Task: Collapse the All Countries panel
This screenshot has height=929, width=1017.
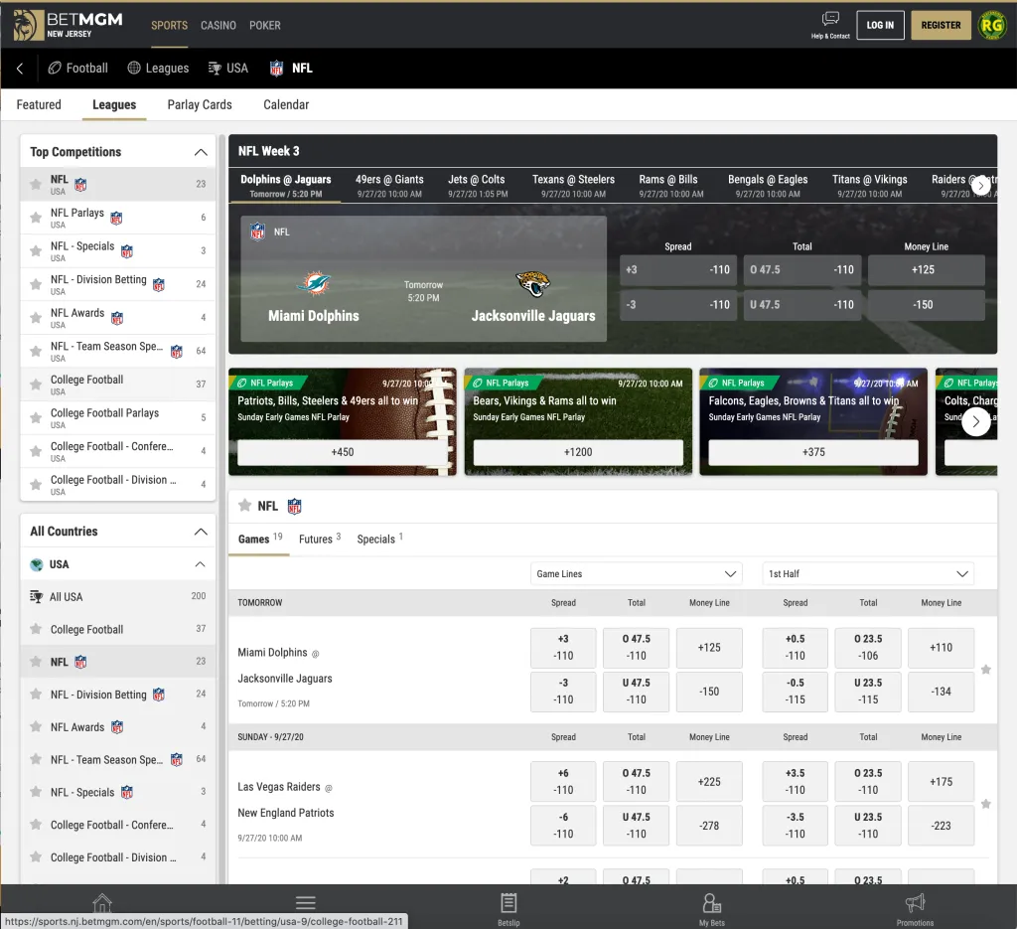Action: [201, 532]
